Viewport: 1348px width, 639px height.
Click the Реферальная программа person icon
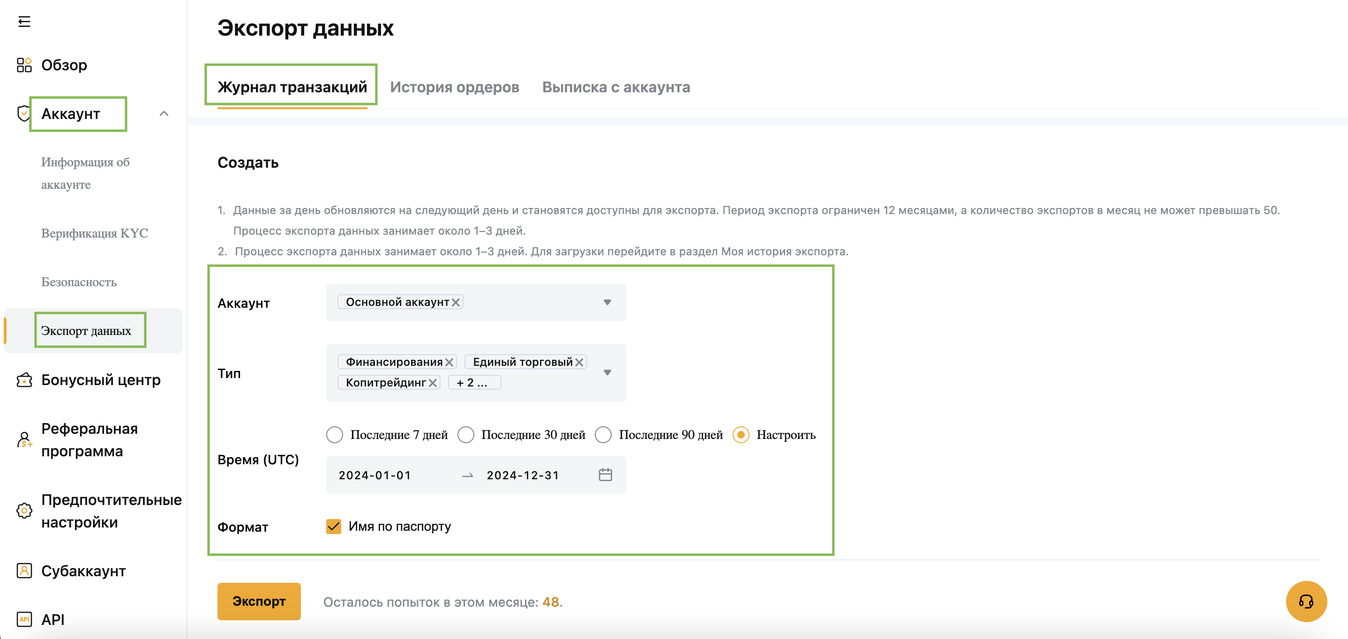click(24, 440)
